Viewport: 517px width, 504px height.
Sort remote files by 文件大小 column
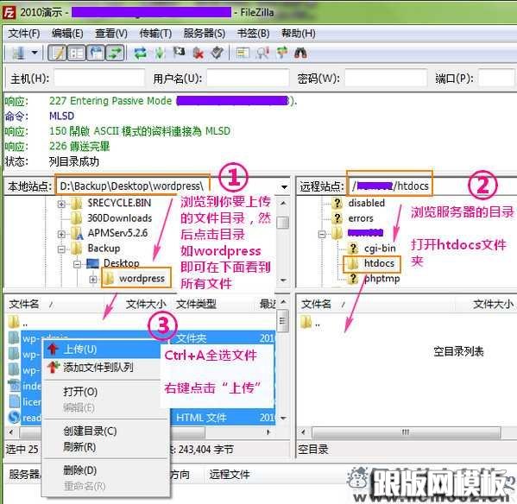pyautogui.click(x=493, y=304)
